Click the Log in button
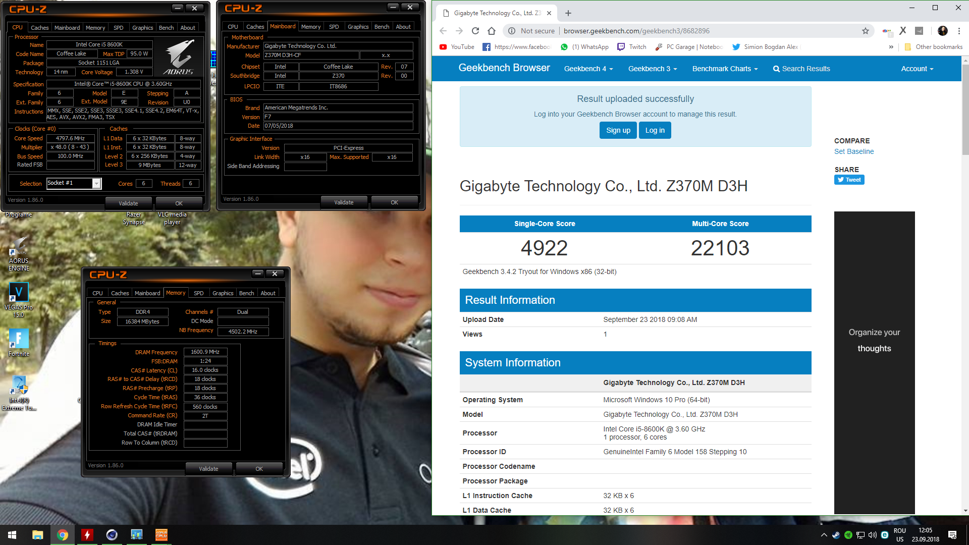 coord(655,130)
